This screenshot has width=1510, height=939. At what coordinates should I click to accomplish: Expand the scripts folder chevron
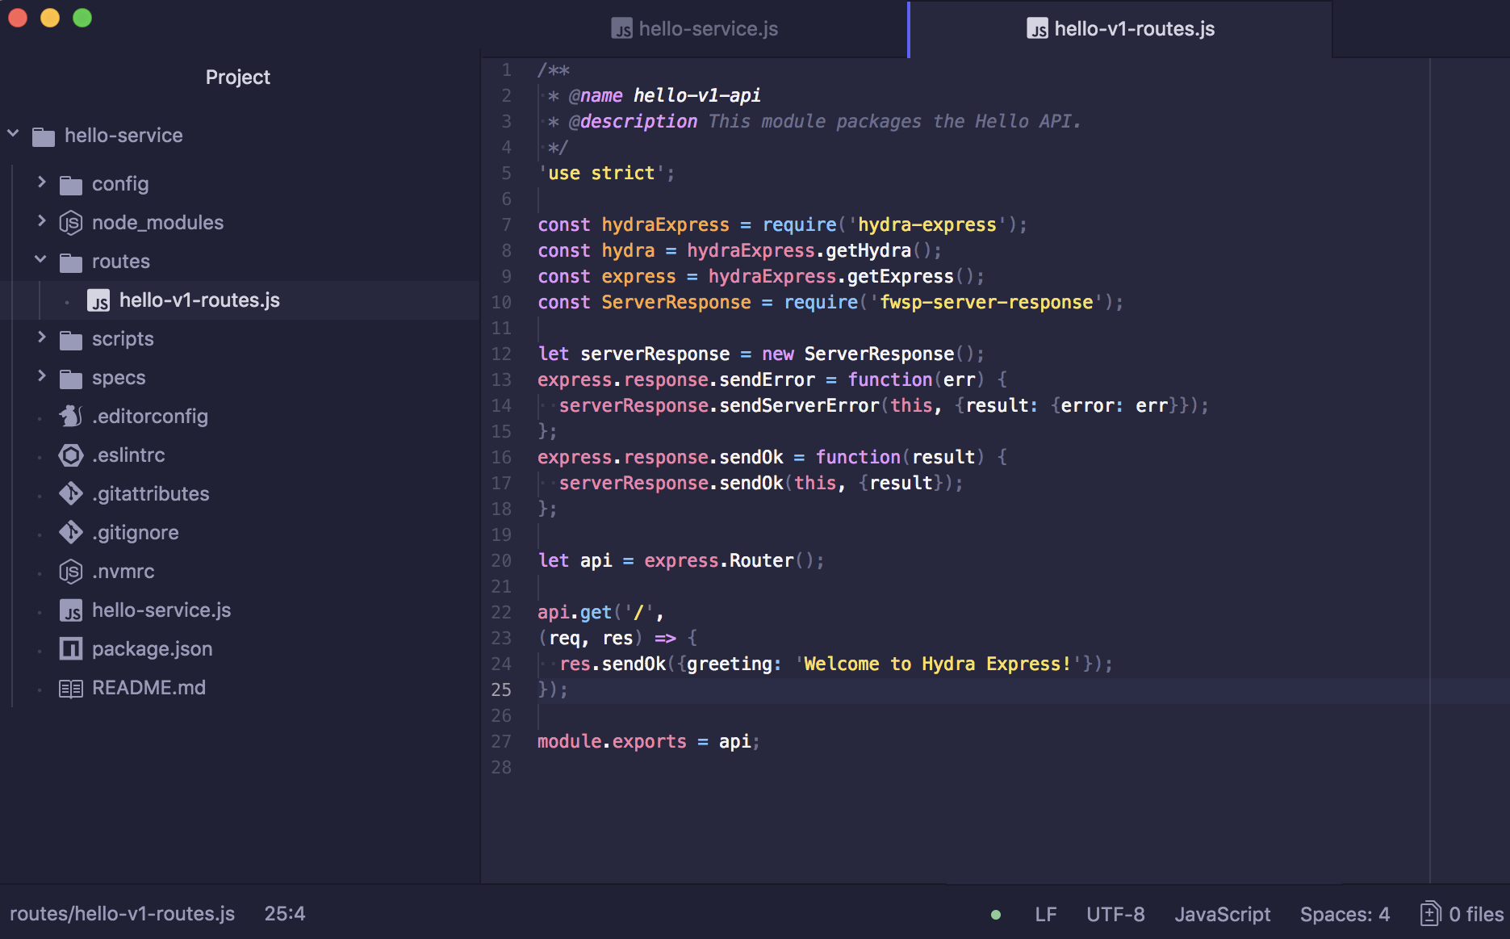41,337
